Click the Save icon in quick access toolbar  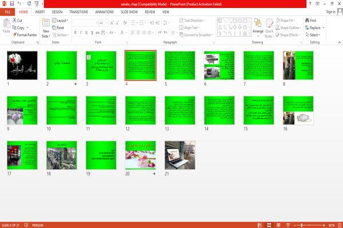point(12,4)
